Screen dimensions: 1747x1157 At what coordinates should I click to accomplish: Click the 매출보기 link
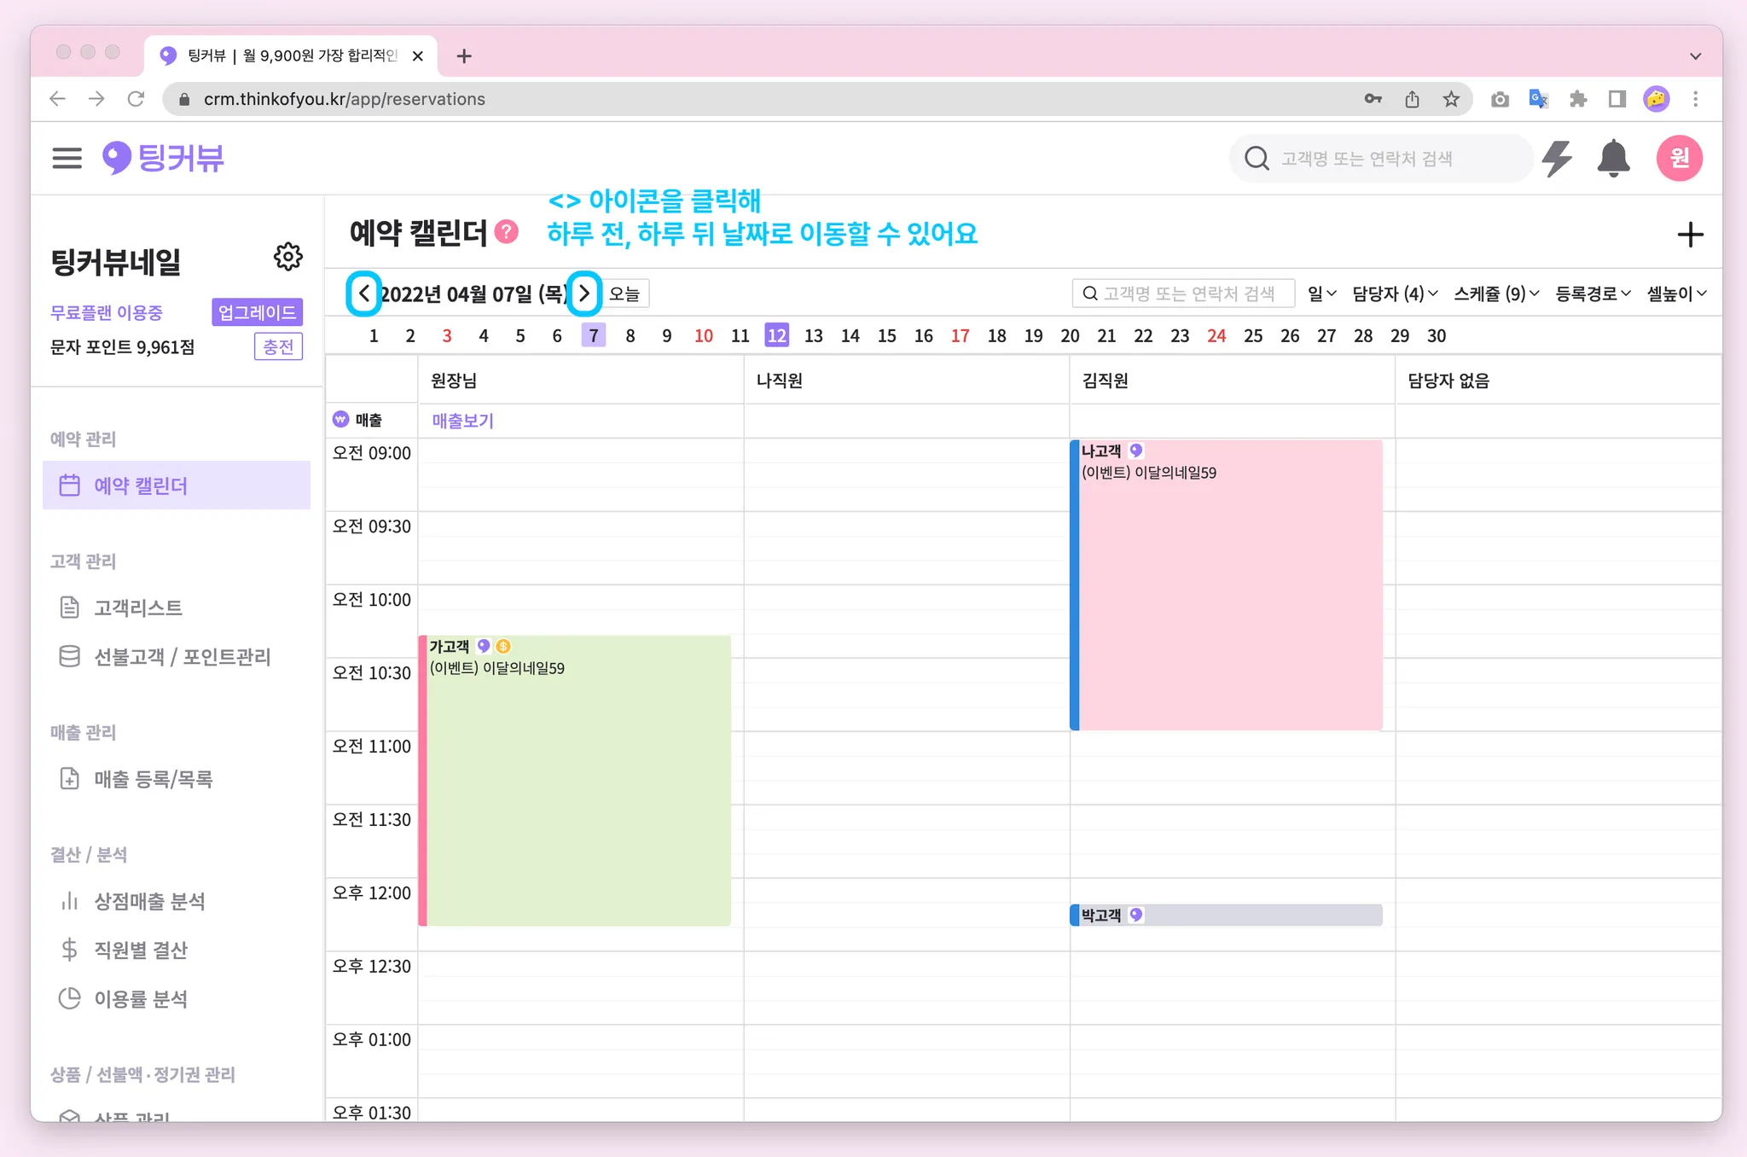[462, 421]
